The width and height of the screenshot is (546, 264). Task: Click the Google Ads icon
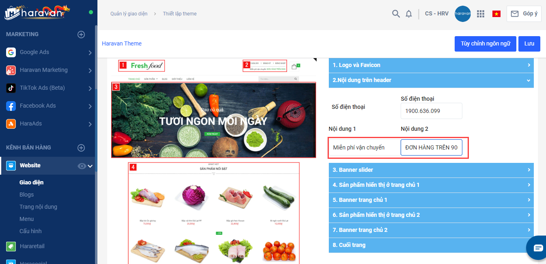(x=11, y=52)
